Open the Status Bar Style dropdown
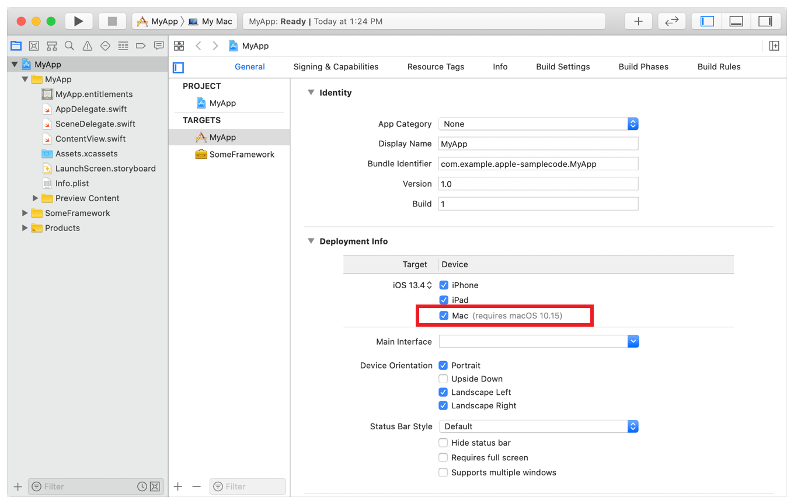This screenshot has width=794, height=504. pyautogui.click(x=633, y=426)
